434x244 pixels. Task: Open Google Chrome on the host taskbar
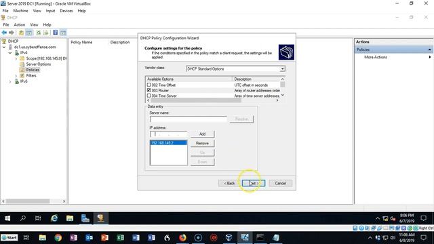(58, 238)
